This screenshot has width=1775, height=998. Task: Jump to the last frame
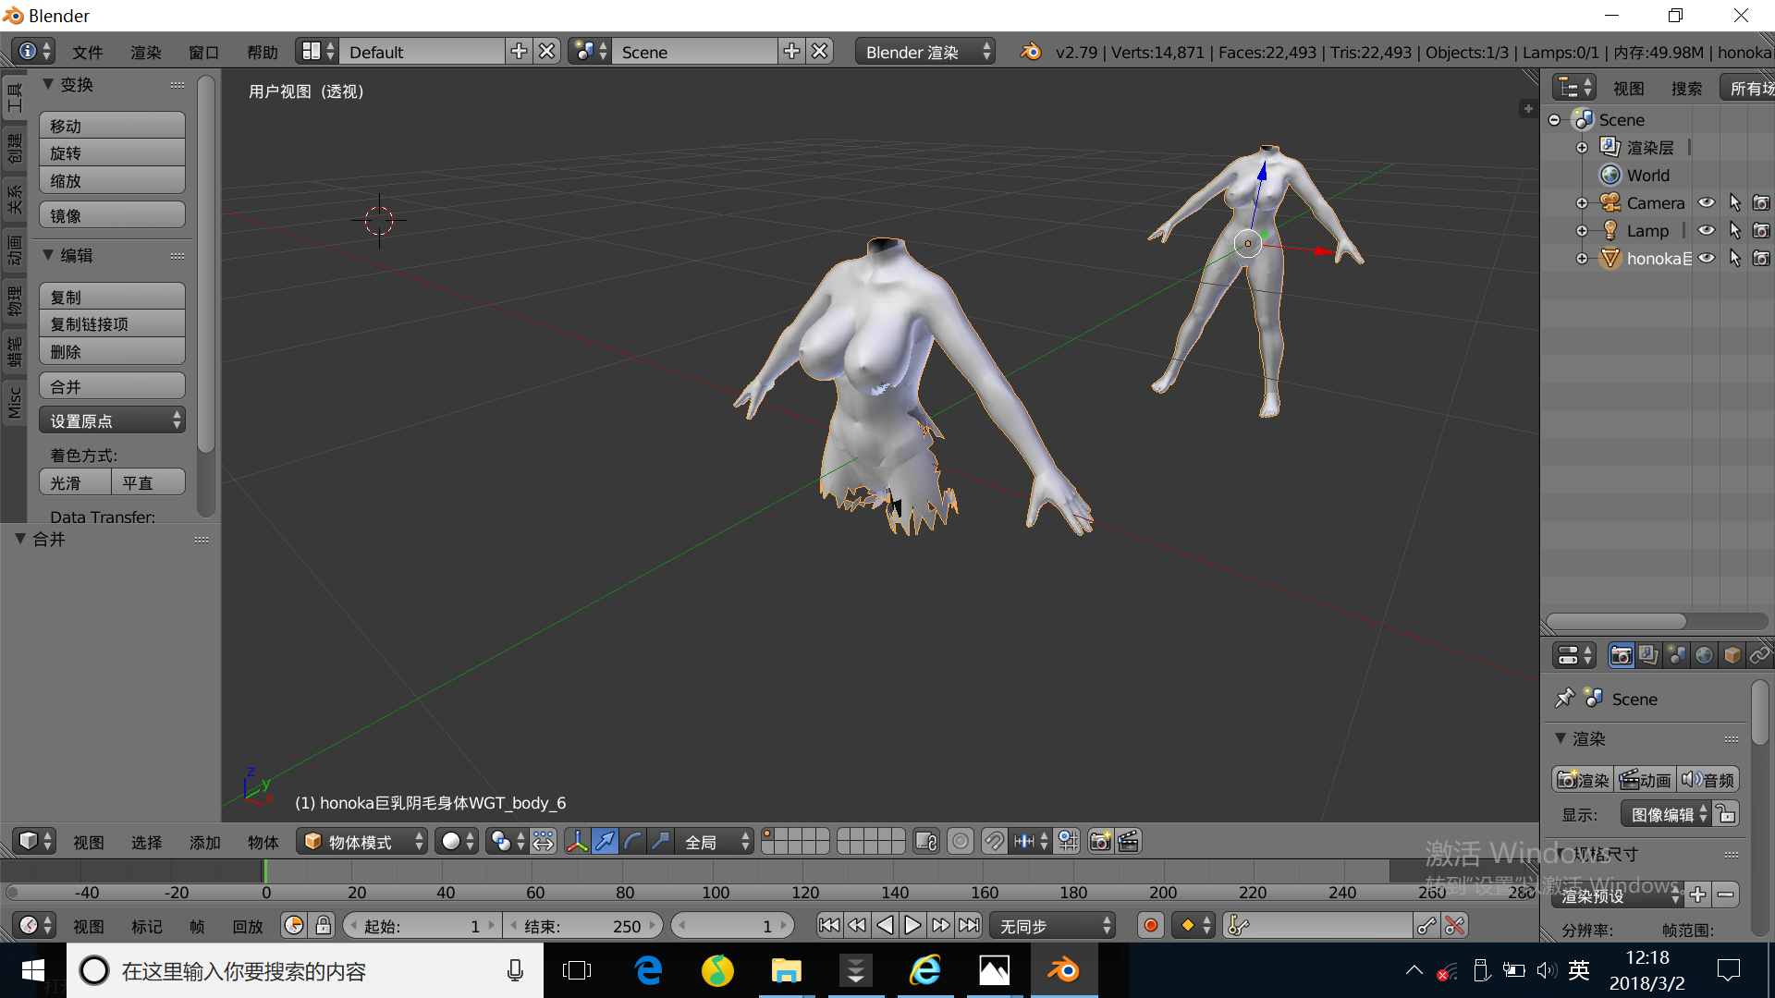tap(969, 925)
